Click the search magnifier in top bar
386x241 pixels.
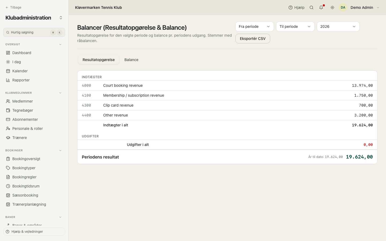point(311,7)
